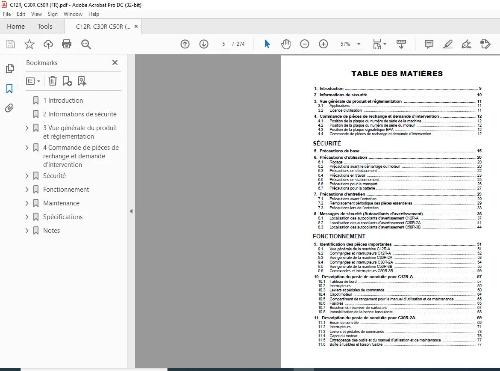500x371 pixels.
Task: Jump to the Spécifications bookmark
Action: pos(62,217)
